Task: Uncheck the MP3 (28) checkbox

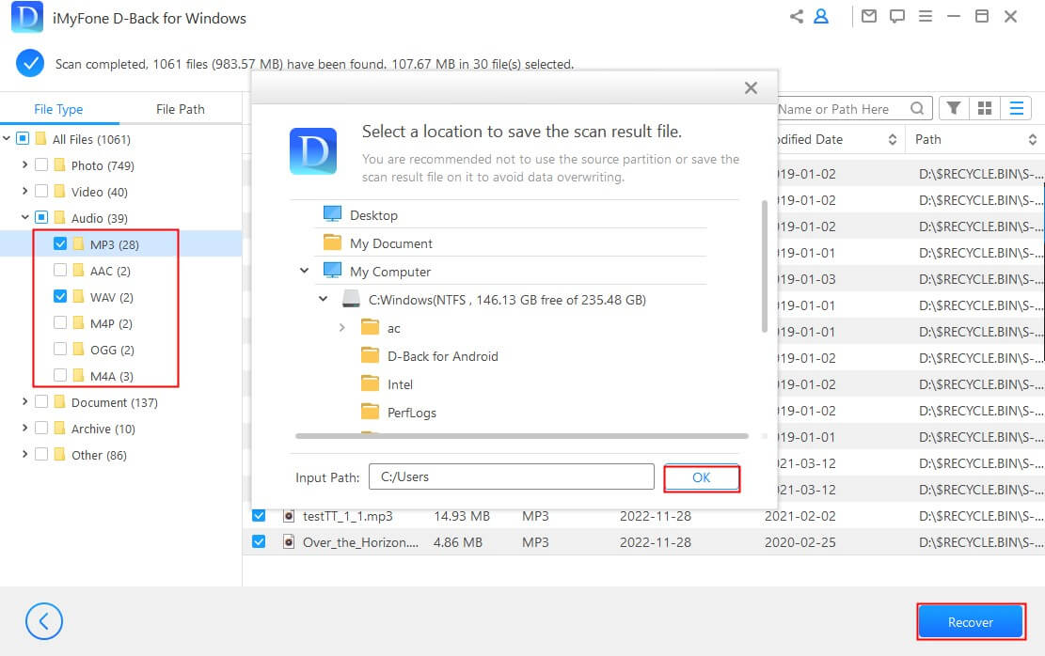Action: pos(60,243)
